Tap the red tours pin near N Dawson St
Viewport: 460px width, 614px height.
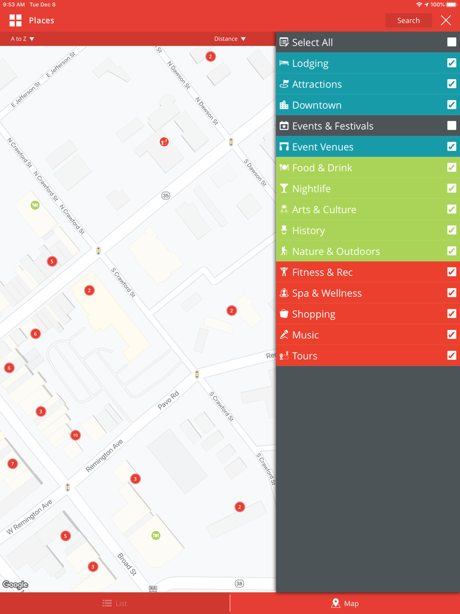click(164, 142)
